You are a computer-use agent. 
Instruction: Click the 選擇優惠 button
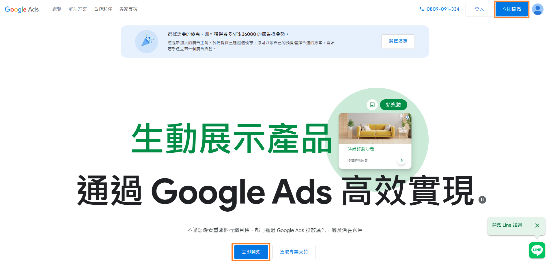[x=398, y=42]
